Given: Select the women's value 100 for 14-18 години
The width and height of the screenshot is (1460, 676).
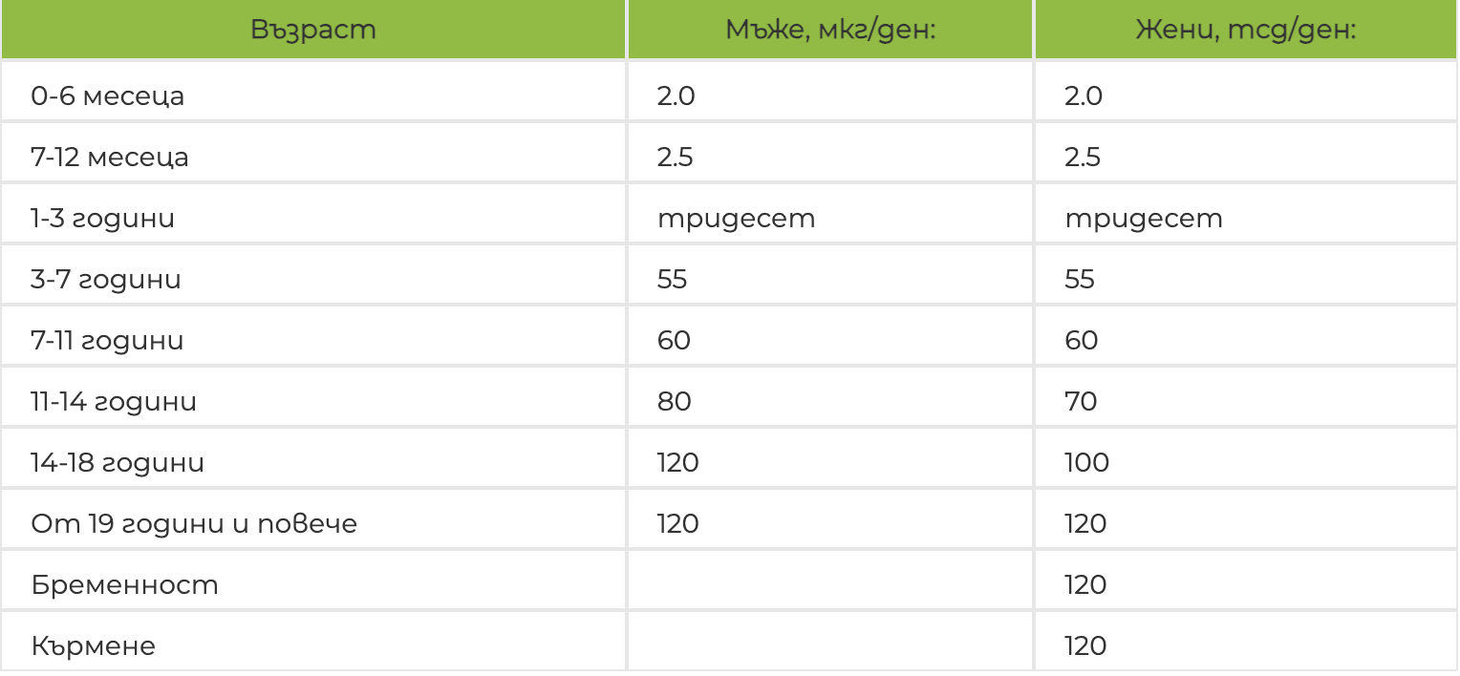Looking at the screenshot, I should coord(1086,463).
